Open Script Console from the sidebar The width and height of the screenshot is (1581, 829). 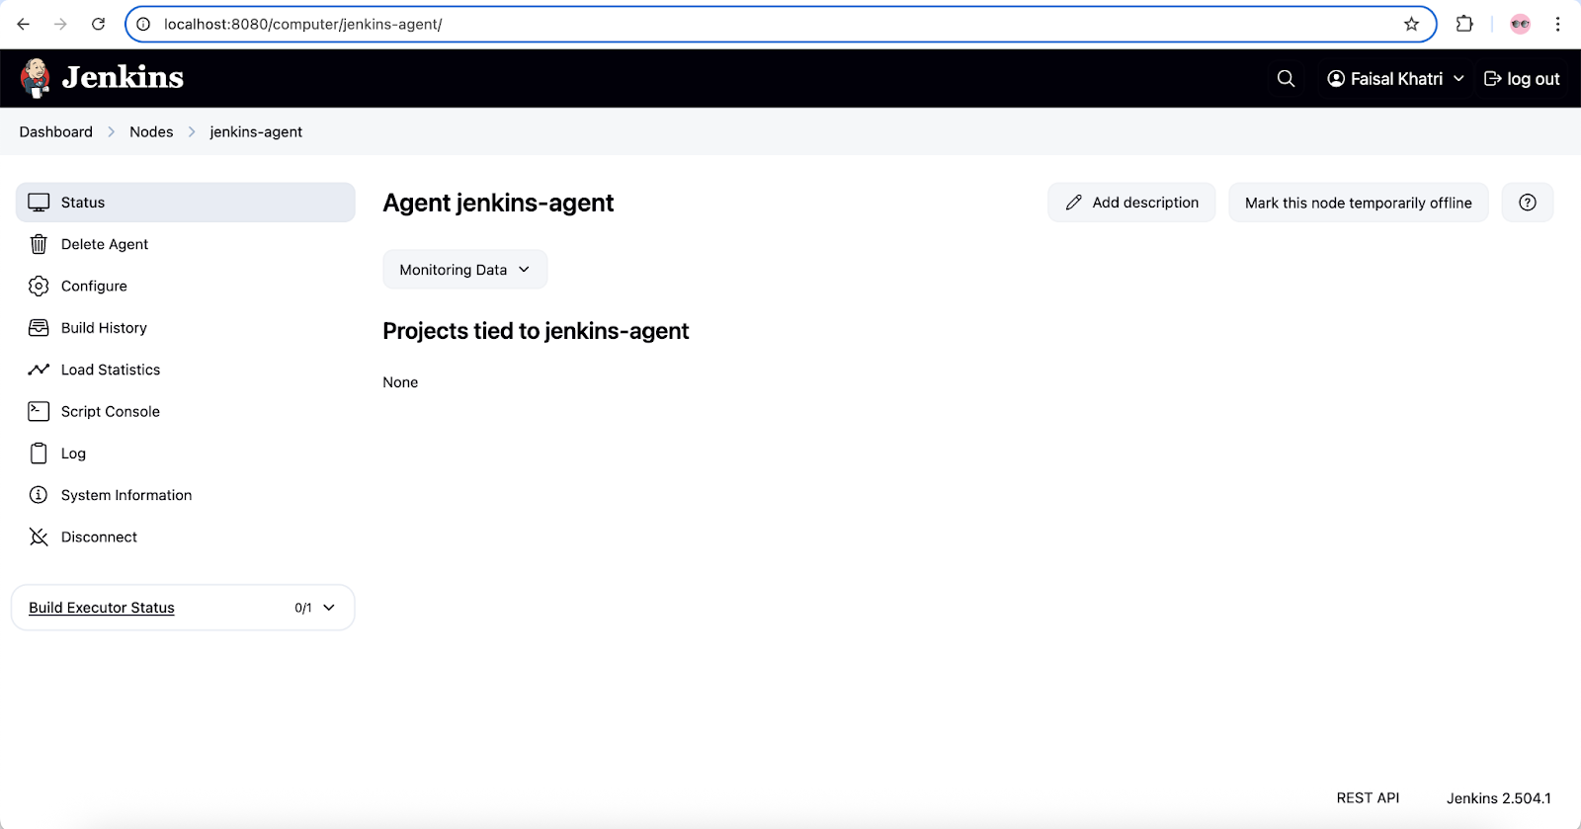point(186,411)
